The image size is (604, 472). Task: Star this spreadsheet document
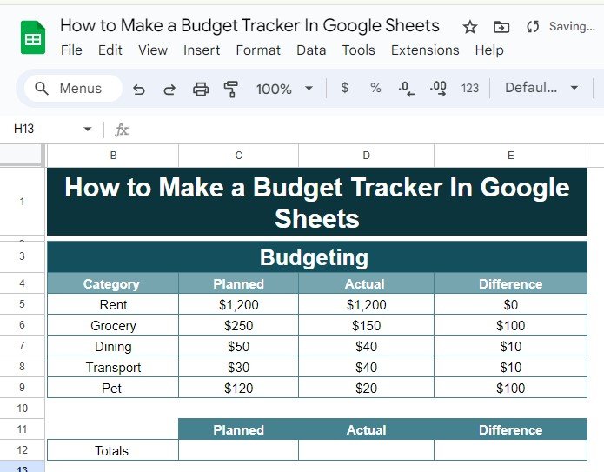point(469,27)
